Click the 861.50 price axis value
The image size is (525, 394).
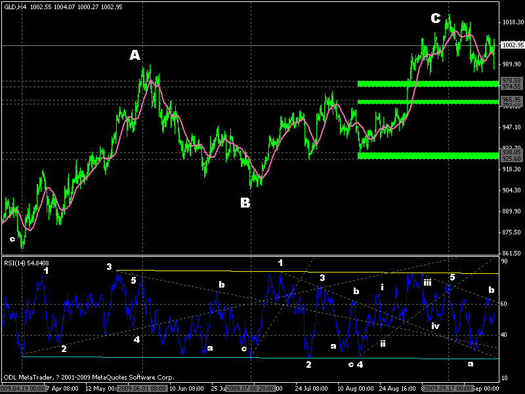pyautogui.click(x=513, y=253)
